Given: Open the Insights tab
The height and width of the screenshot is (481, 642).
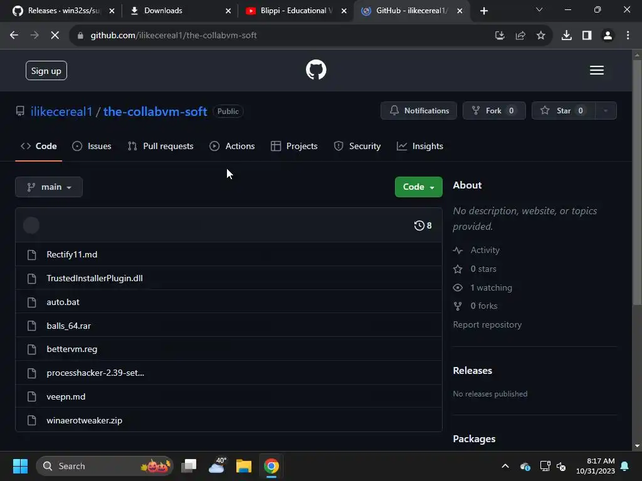Looking at the screenshot, I should pyautogui.click(x=420, y=147).
